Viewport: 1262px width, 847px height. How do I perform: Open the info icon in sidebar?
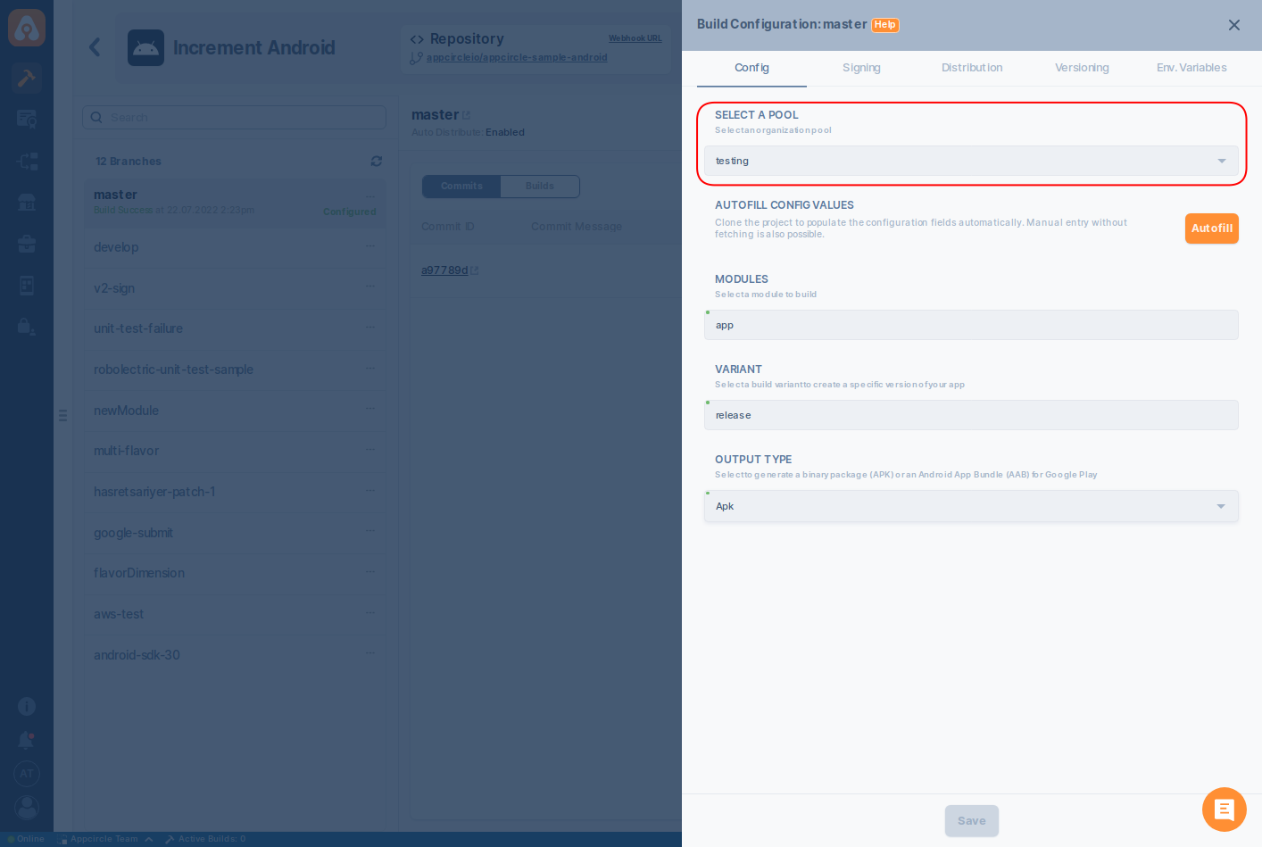(27, 707)
